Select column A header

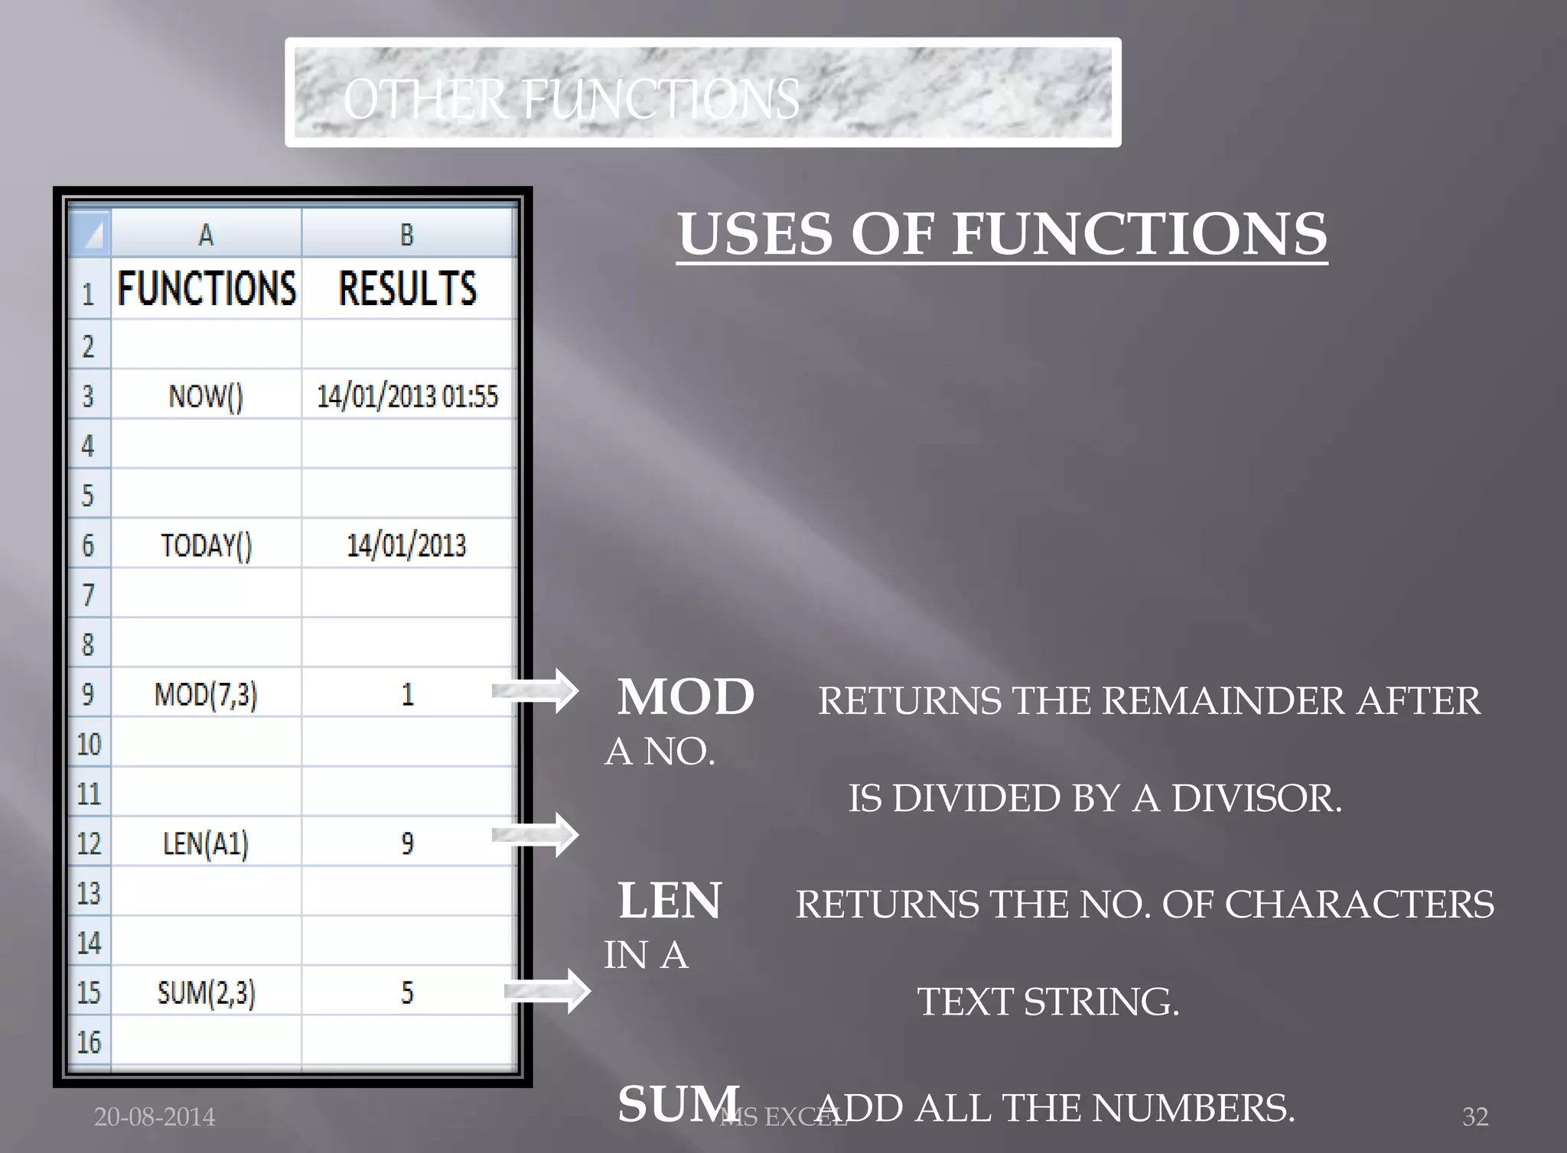207,233
